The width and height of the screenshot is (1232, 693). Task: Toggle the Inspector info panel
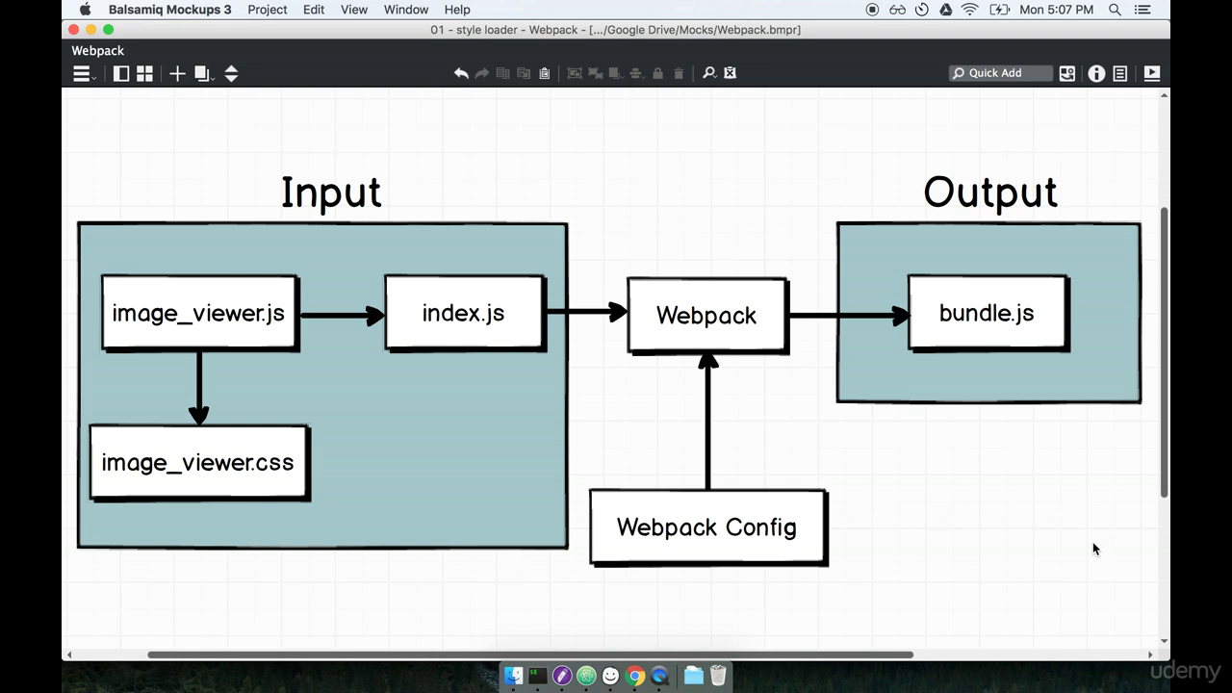tap(1096, 73)
